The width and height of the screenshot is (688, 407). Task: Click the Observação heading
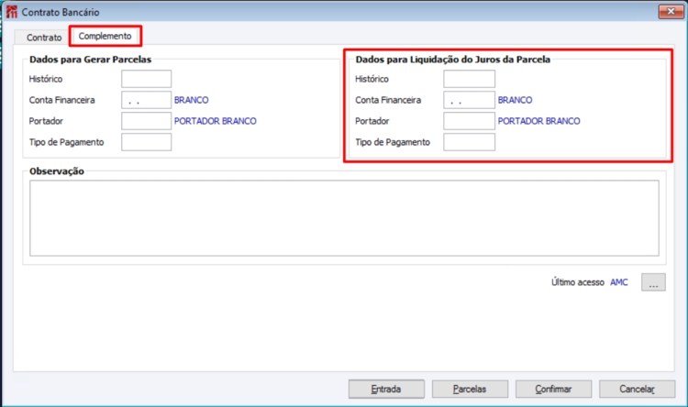click(57, 171)
